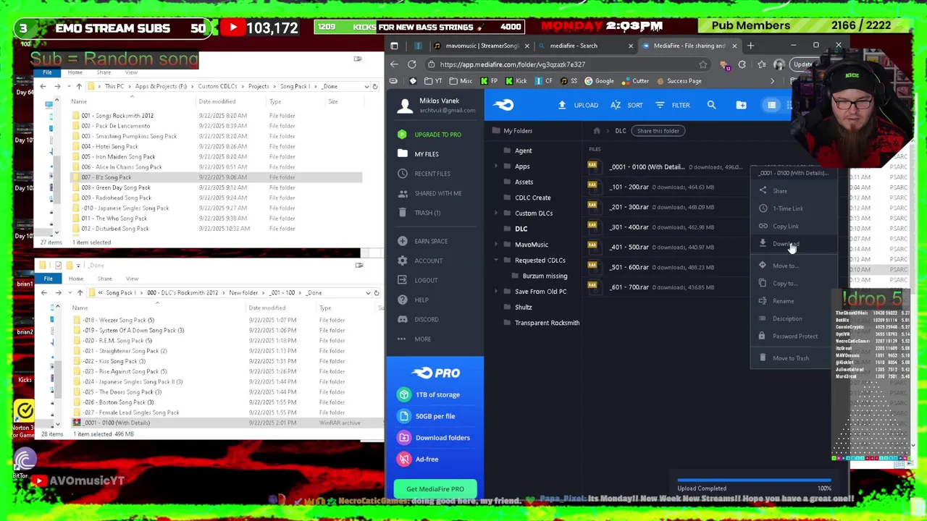Image resolution: width=927 pixels, height=521 pixels.
Task: Click the LOGOUT icon in sidebar
Action: pyautogui.click(x=403, y=280)
